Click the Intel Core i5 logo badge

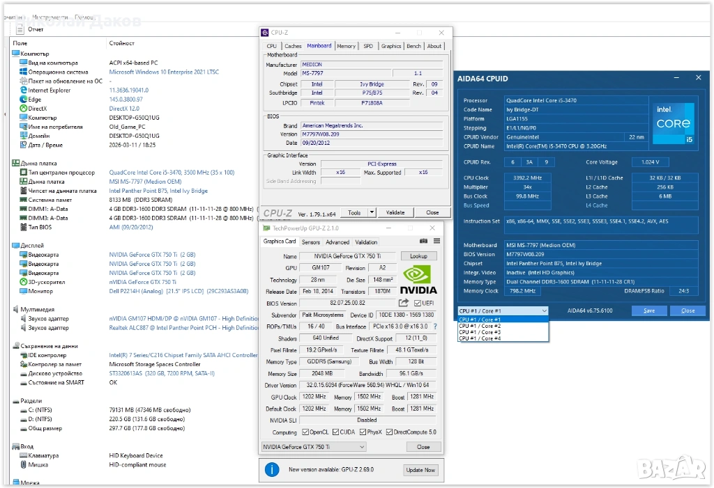[x=674, y=123]
